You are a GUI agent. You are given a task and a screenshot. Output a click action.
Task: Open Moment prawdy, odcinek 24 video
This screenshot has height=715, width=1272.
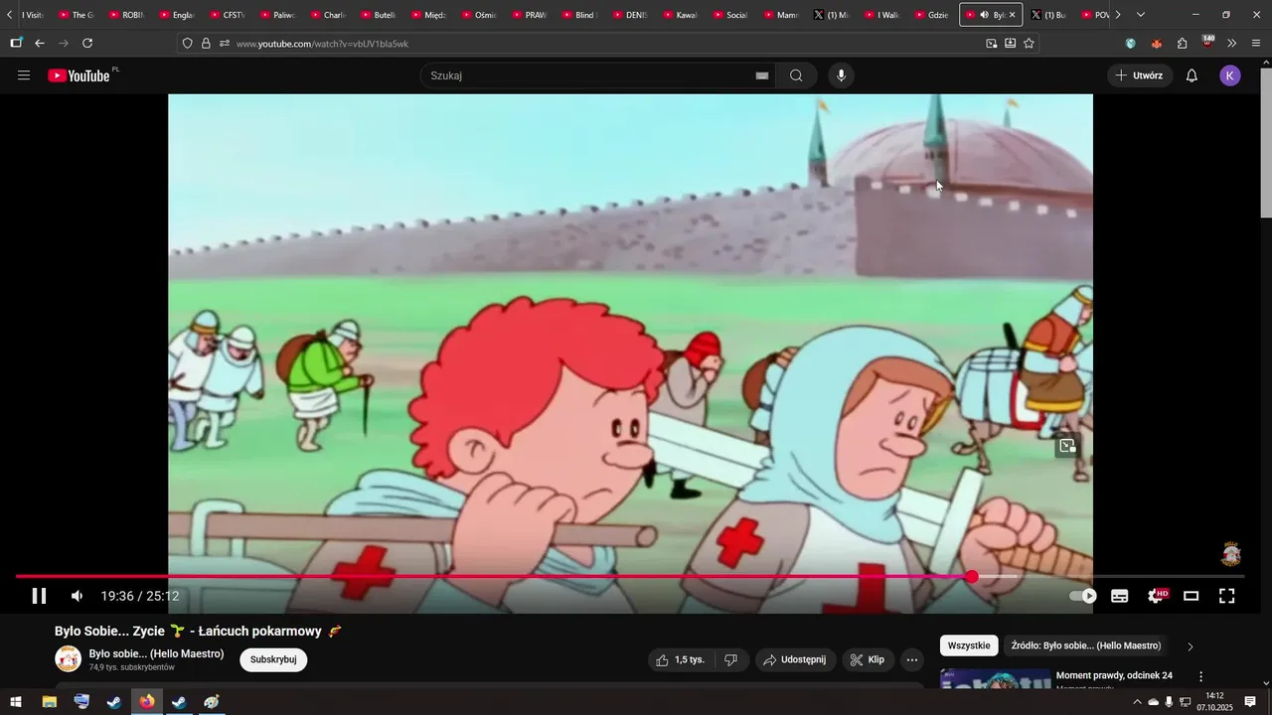pos(1114,675)
